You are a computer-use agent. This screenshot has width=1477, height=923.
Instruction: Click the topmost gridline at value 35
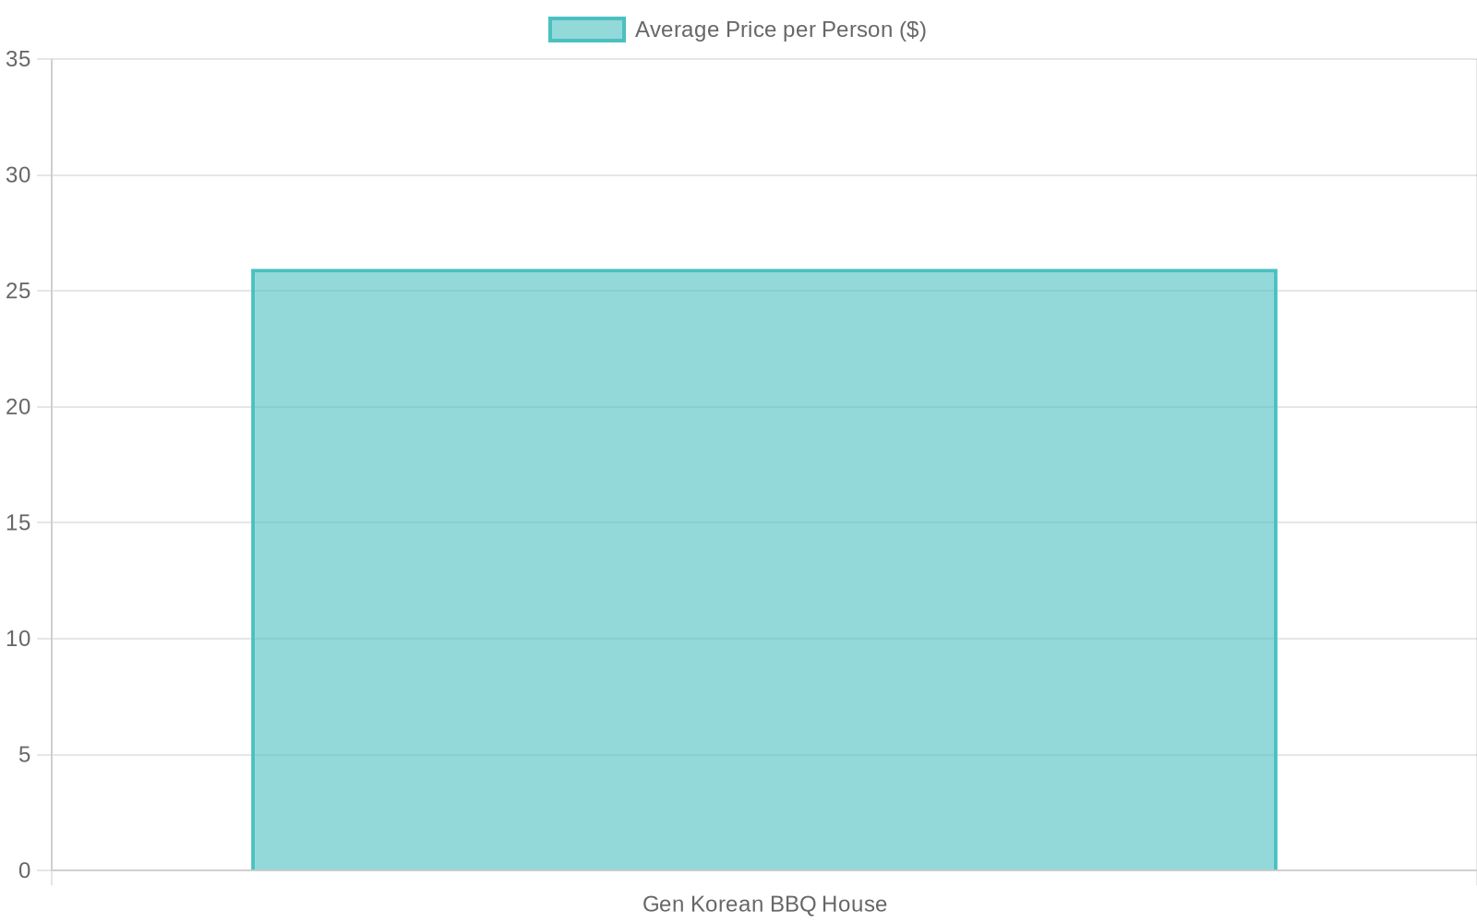764,59
